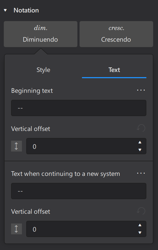158x250 pixels.
Task: Edit the second Vertical offset value
Action: coord(81,229)
